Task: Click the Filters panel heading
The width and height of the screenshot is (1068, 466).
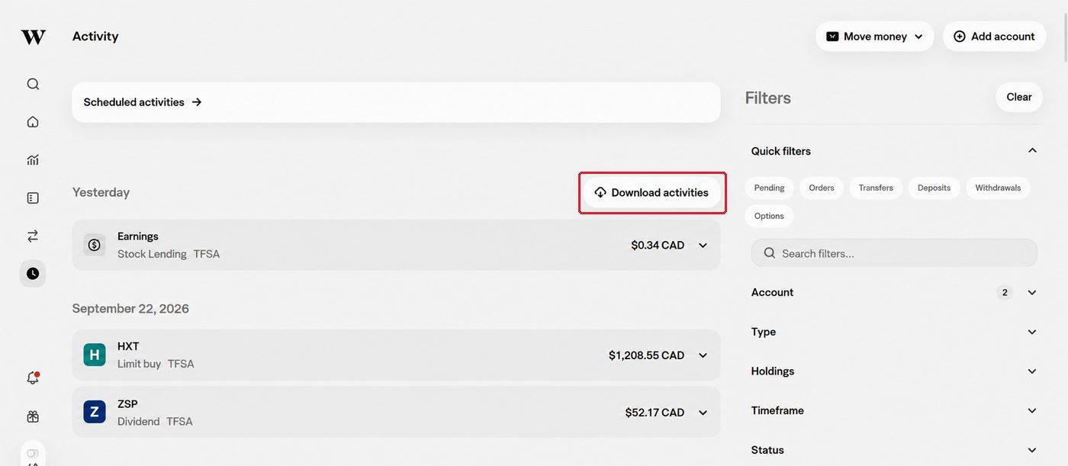Action: point(768,98)
